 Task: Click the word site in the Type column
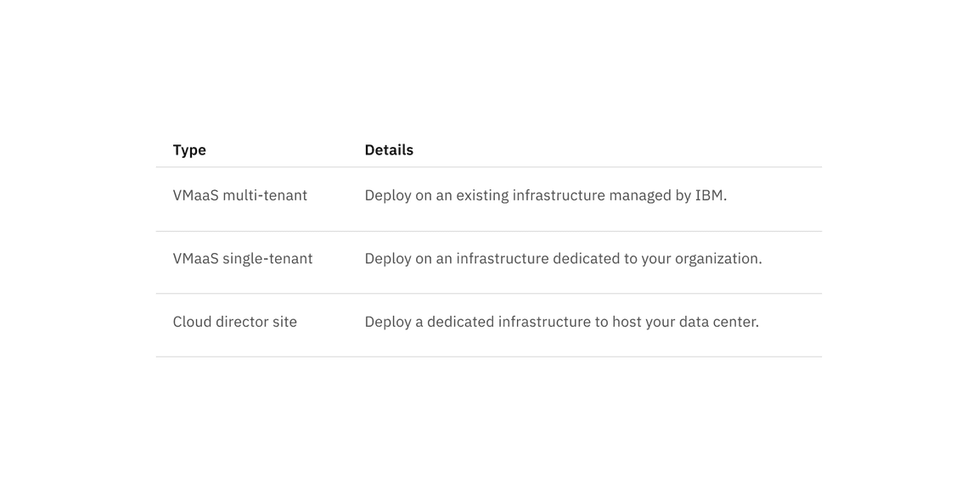pos(284,322)
